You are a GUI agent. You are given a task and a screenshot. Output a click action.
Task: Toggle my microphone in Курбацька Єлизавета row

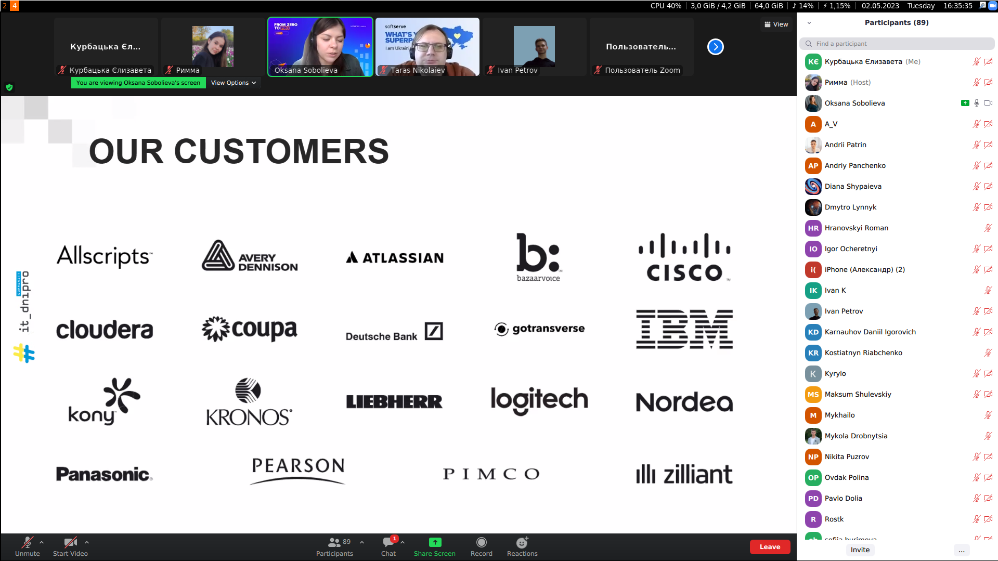point(976,61)
